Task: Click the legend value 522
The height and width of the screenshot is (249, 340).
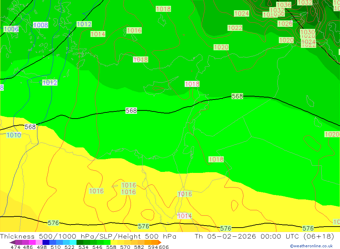Action: click(69, 247)
